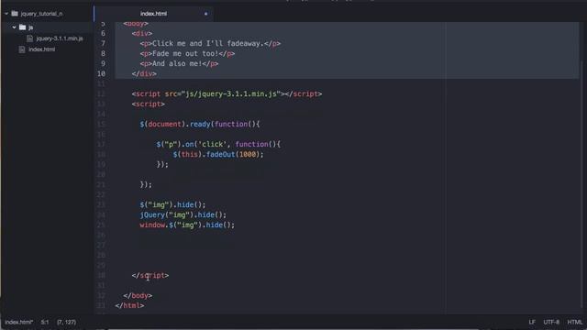Image resolution: width=587 pixels, height=330 pixels.
Task: Open the HTML grammar selector
Action: tap(575, 322)
